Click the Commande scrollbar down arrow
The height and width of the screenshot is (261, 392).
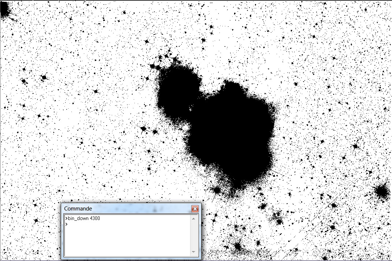[x=193, y=252]
